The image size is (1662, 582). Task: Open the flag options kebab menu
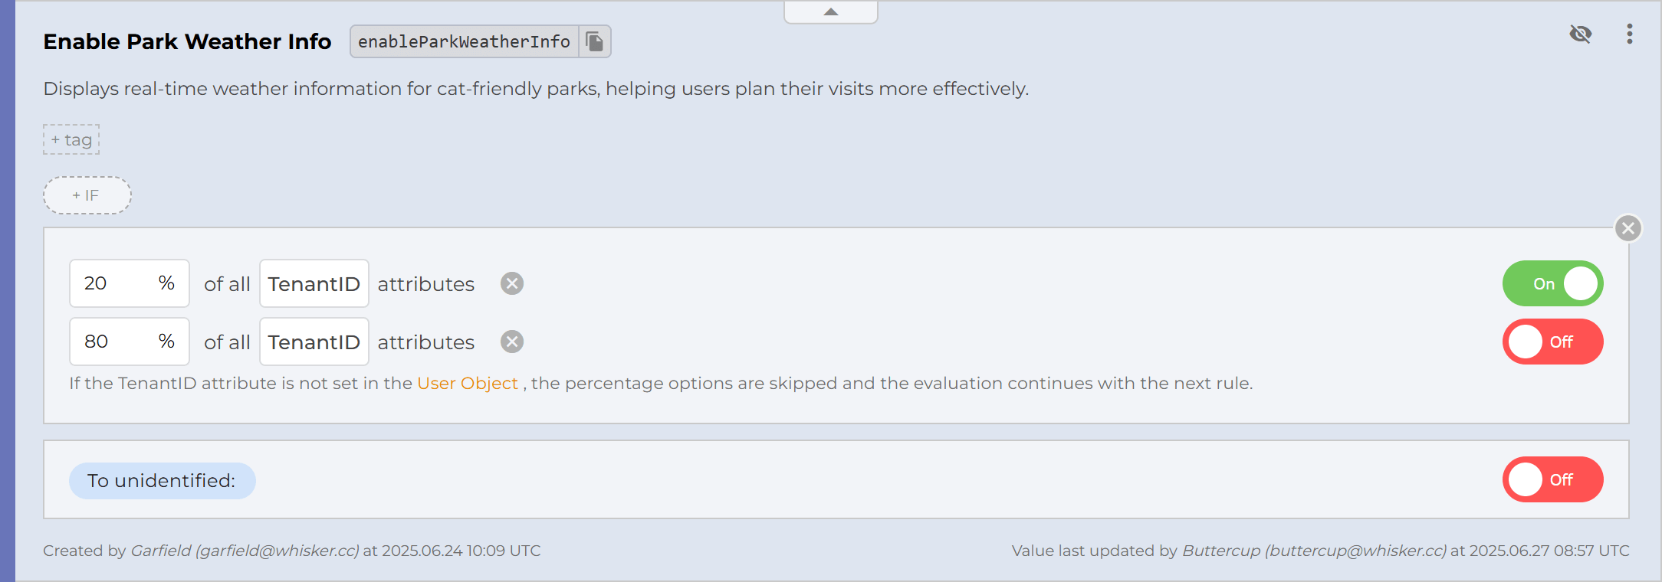(x=1629, y=34)
